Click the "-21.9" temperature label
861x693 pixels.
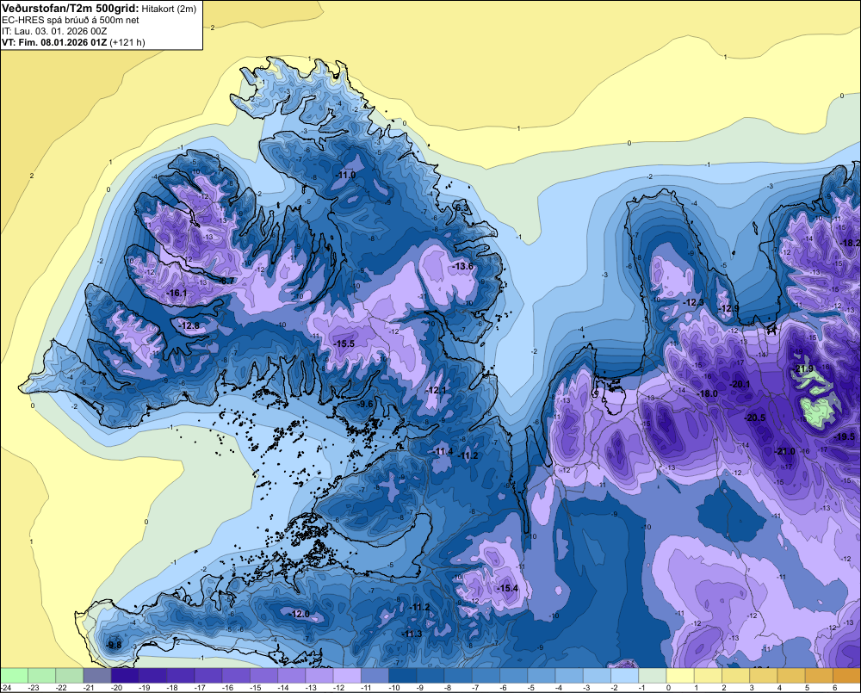pyautogui.click(x=803, y=368)
